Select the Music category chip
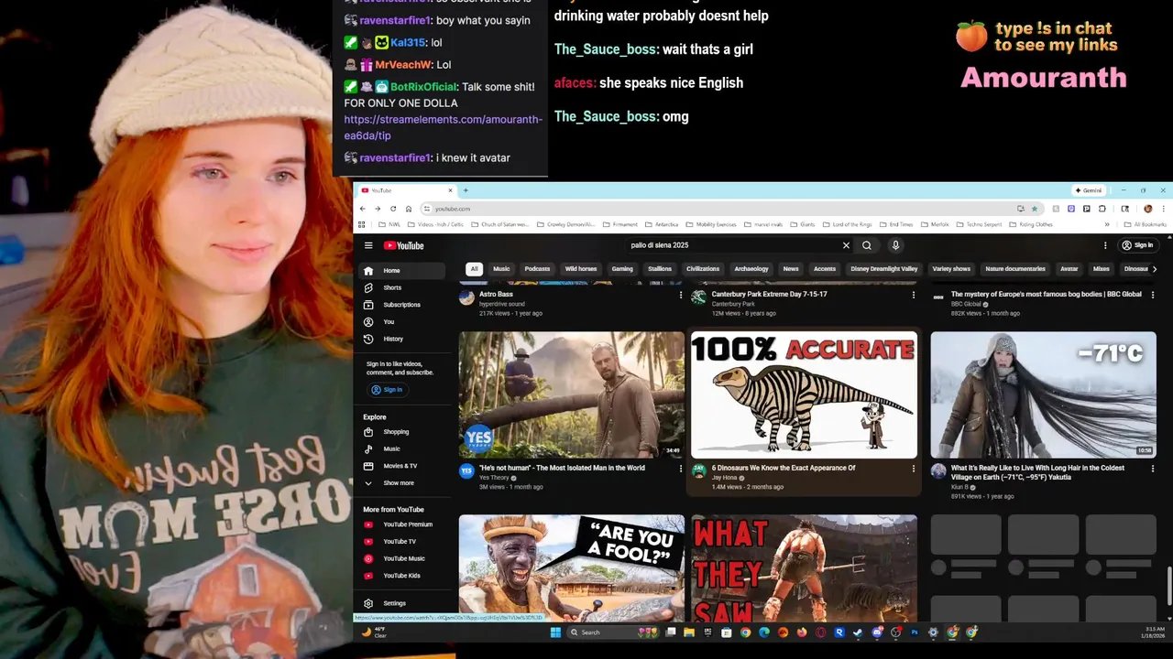Image resolution: width=1173 pixels, height=659 pixels. coord(501,269)
